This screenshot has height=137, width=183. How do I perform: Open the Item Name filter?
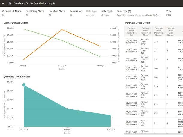pyautogui.click(x=76, y=13)
